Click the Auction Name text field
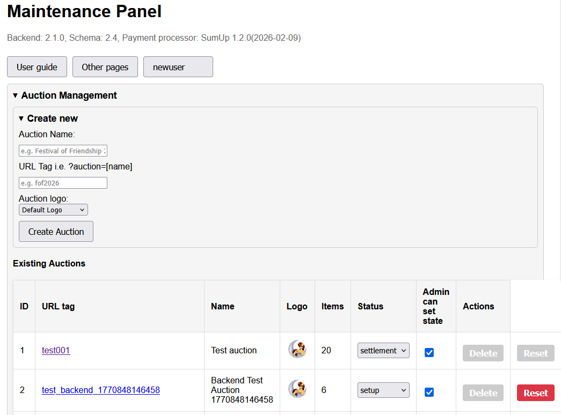 [x=63, y=151]
